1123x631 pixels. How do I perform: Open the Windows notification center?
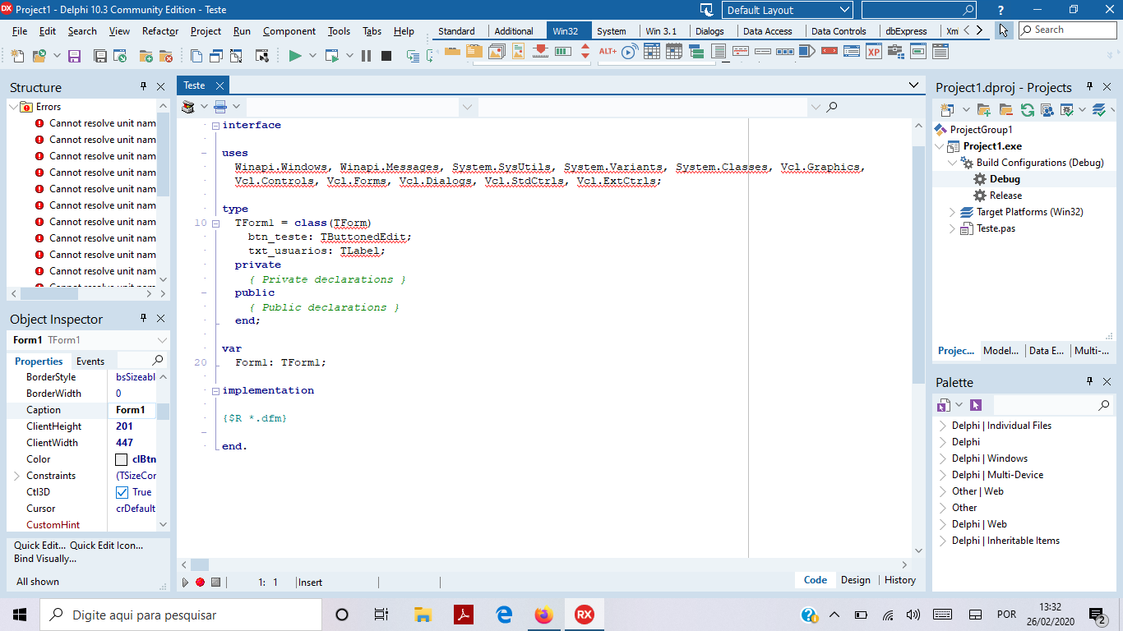click(x=1097, y=615)
